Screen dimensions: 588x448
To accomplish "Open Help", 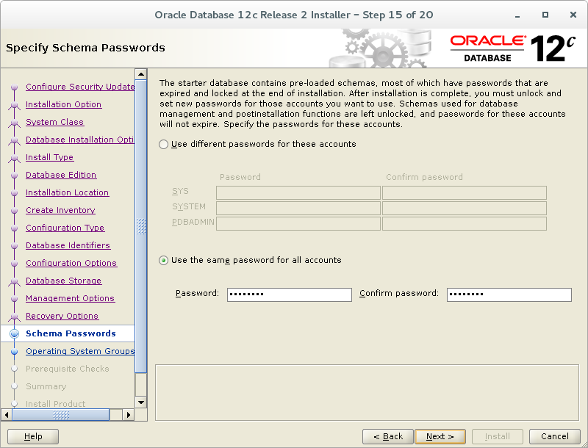I will click(x=33, y=436).
